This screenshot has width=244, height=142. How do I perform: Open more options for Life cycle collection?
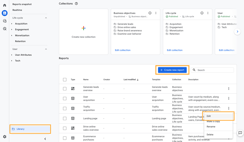pyautogui.click(x=208, y=13)
